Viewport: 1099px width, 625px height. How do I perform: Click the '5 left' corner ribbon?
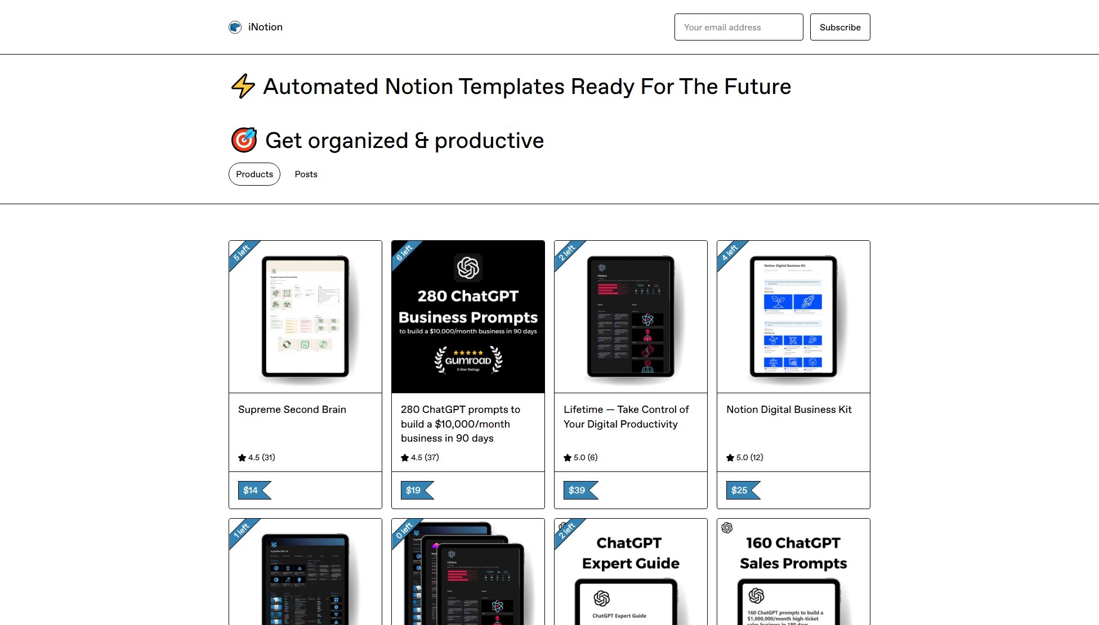click(242, 253)
